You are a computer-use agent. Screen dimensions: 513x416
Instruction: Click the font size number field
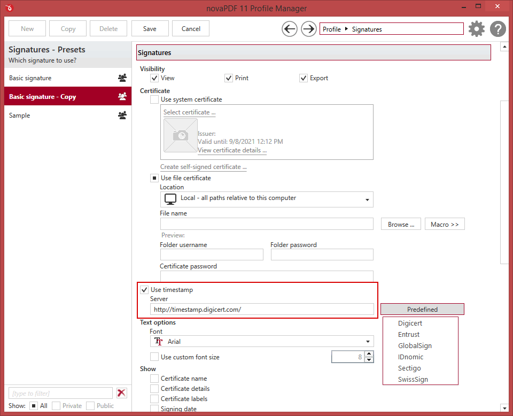click(x=348, y=357)
